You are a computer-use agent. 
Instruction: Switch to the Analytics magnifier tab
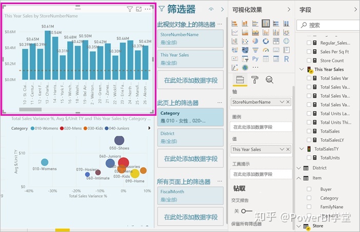269,80
